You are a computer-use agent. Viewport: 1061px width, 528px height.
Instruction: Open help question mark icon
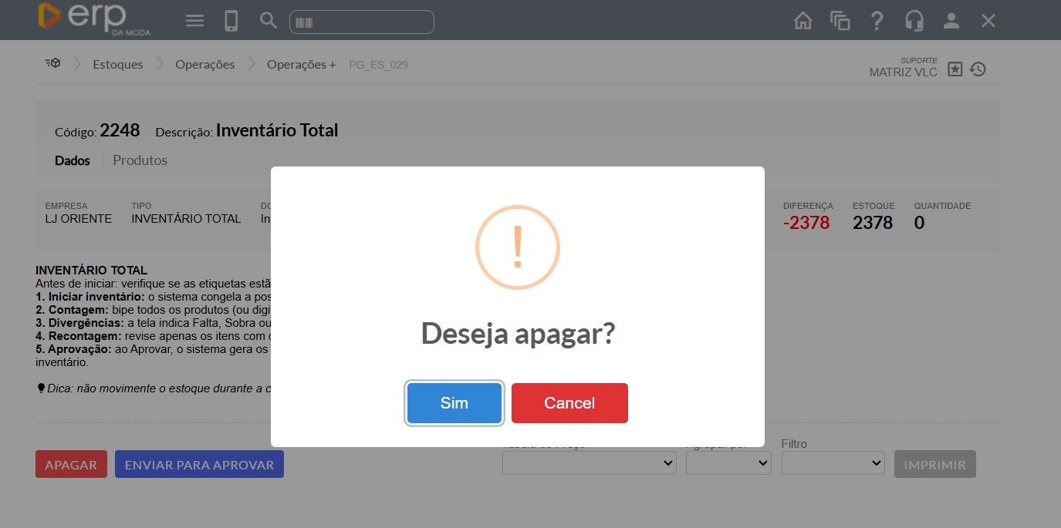coord(877,21)
